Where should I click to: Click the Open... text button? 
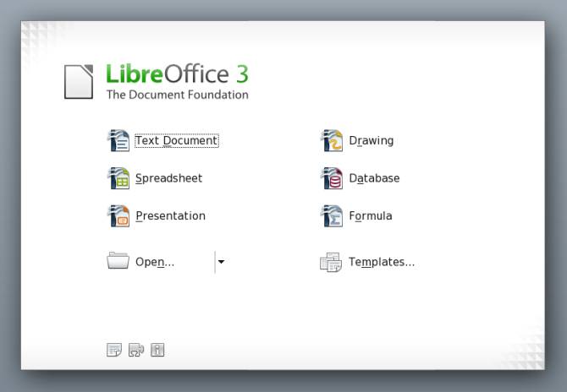[155, 262]
